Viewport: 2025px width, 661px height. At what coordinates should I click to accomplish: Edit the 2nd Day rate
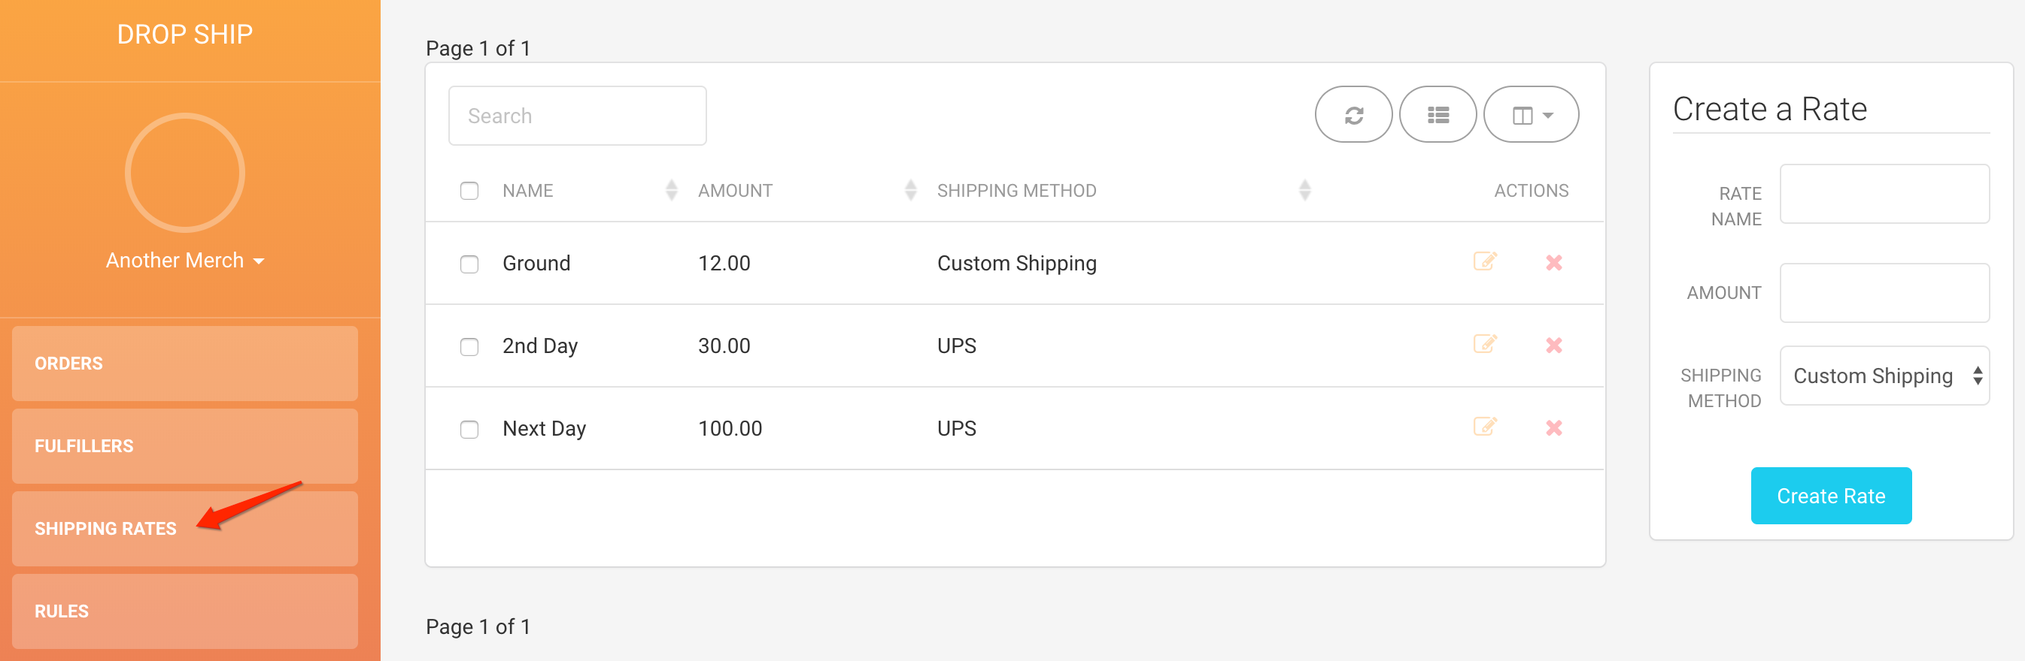[1484, 344]
